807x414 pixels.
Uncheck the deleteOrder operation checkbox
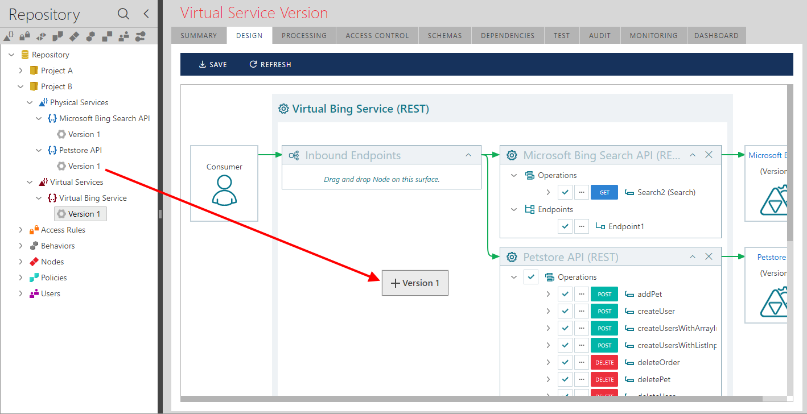point(565,362)
